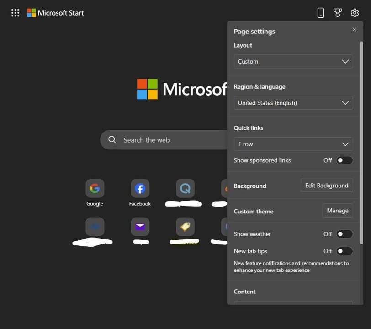This screenshot has height=329, width=371.
Task: Expand the Quick links rows dropdown
Action: [x=293, y=144]
